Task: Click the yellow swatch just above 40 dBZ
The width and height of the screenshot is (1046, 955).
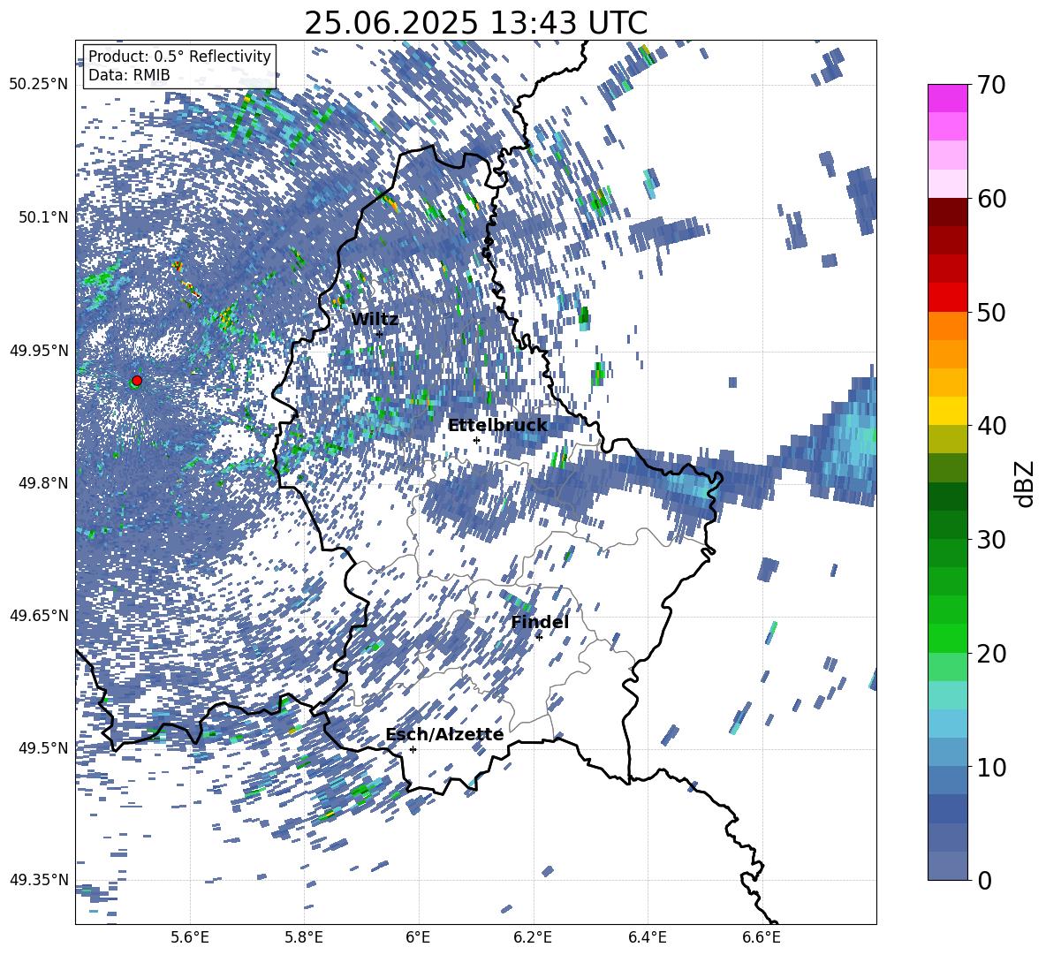Action: coord(947,411)
